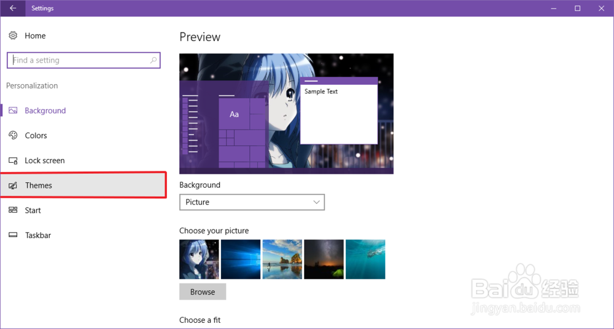The width and height of the screenshot is (614, 329).
Task: Minimize the Settings window
Action: [553, 8]
